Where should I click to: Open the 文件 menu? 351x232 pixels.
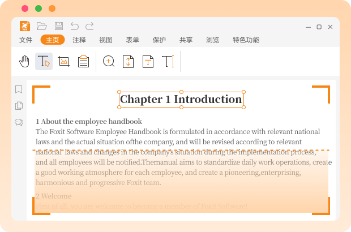[26, 40]
